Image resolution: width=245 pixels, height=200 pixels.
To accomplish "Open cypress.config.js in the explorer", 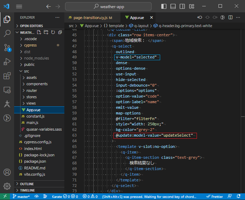I will pyautogui.click(x=39, y=142).
